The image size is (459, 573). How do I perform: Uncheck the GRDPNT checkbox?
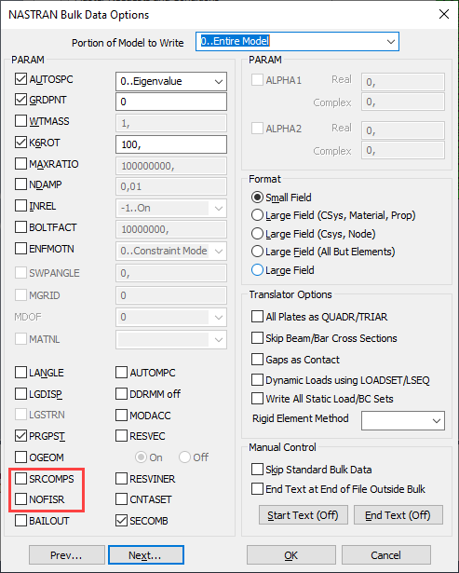tap(20, 100)
